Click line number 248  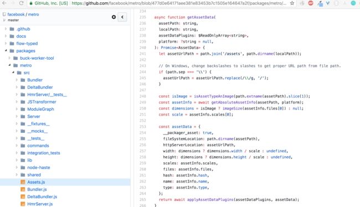[x=143, y=96]
